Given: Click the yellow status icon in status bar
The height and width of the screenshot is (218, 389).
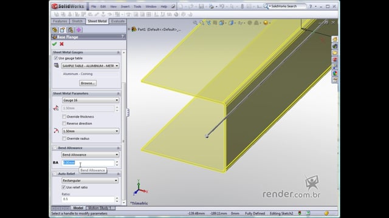Looking at the screenshot, I should tap(326, 213).
